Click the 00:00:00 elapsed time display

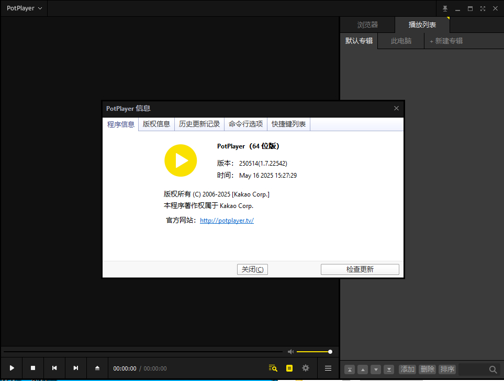click(x=125, y=368)
